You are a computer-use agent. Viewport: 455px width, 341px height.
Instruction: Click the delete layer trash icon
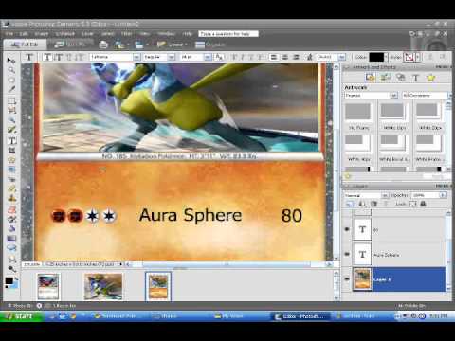point(373,204)
